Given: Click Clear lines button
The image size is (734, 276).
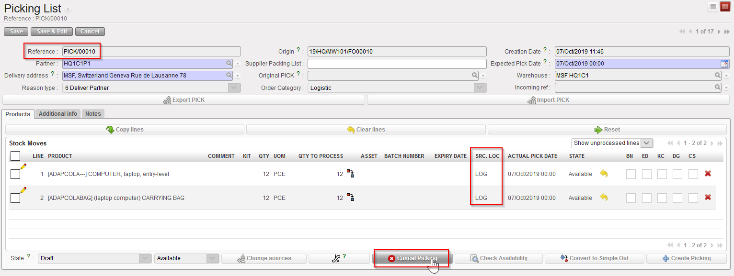Looking at the screenshot, I should [366, 130].
